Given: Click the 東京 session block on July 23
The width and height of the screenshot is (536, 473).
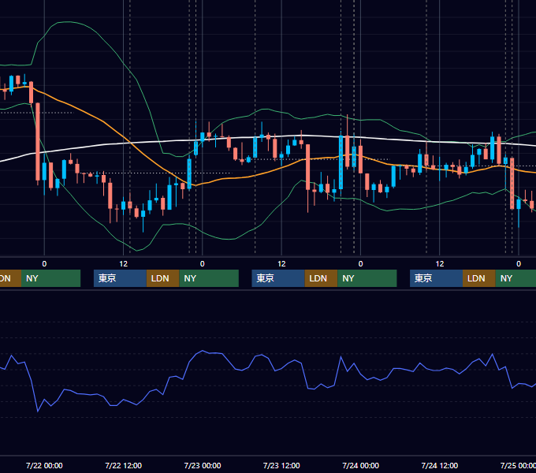Looking at the screenshot, I should (x=278, y=278).
